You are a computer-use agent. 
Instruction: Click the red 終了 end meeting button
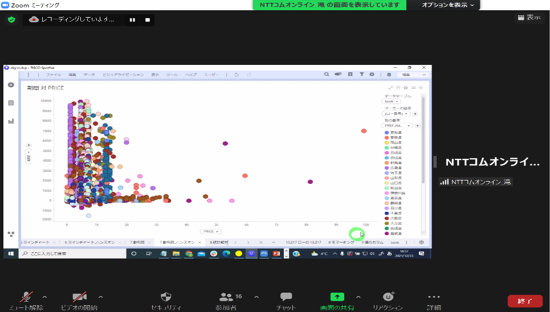[525, 301]
